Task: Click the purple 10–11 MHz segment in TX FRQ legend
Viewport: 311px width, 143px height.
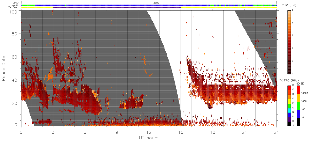Action: 289,119
